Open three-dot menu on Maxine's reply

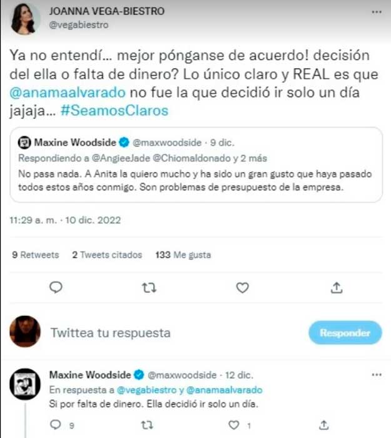377,375
